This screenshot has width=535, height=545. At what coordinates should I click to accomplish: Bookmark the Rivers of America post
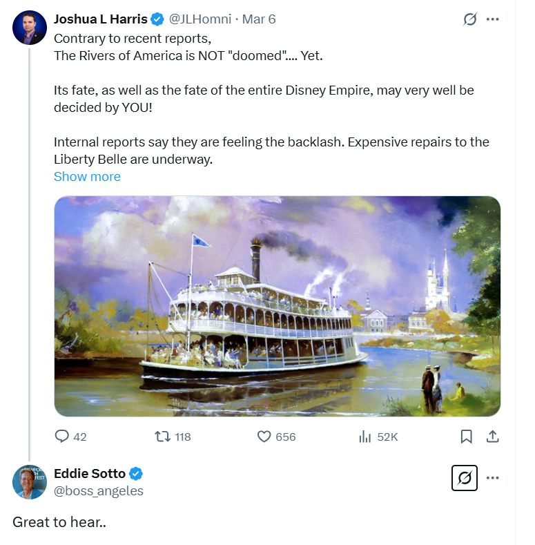click(467, 437)
